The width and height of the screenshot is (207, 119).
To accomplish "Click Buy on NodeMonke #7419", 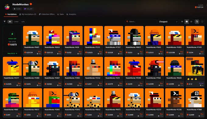I will tap(202, 52).
